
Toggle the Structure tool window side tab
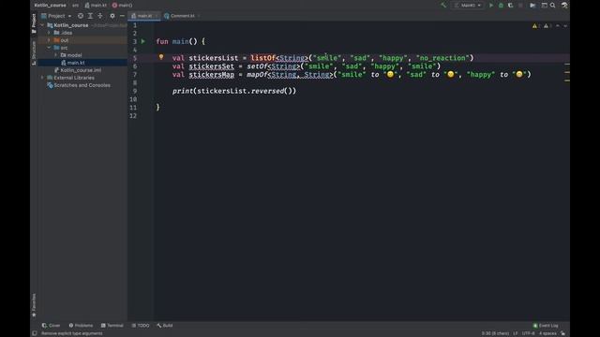[34, 52]
